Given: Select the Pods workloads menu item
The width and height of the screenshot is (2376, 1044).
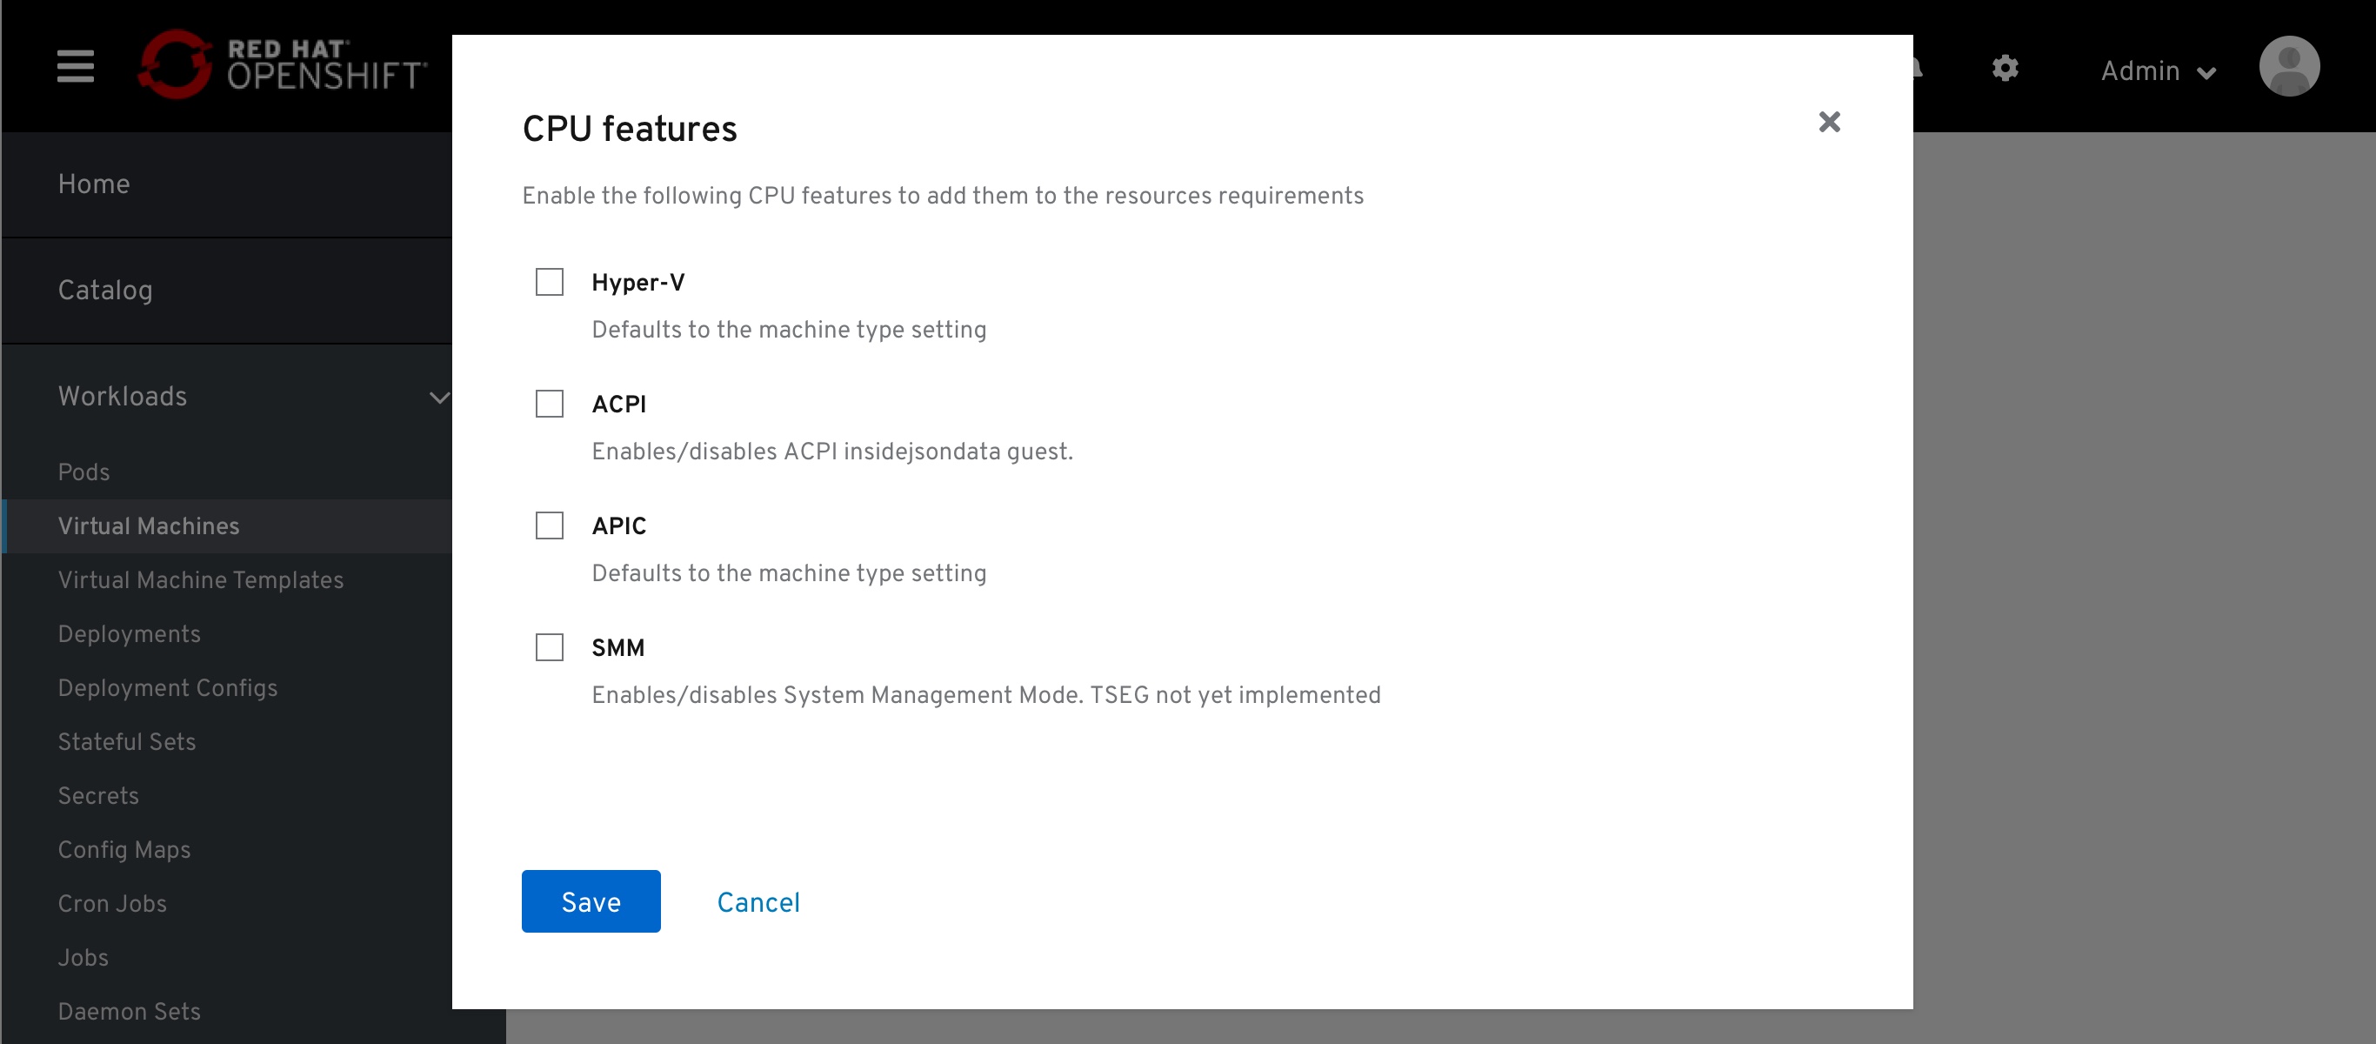Looking at the screenshot, I should pyautogui.click(x=83, y=472).
